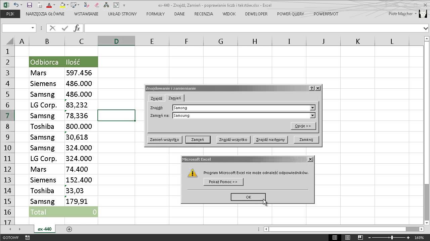
Task: Select the ex-440 sheet tab
Action: [44, 229]
